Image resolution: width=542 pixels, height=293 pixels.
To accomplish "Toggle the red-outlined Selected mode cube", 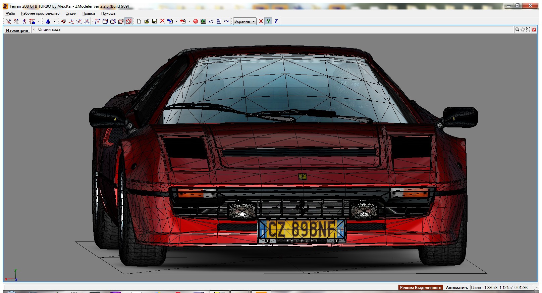I will [x=128, y=21].
